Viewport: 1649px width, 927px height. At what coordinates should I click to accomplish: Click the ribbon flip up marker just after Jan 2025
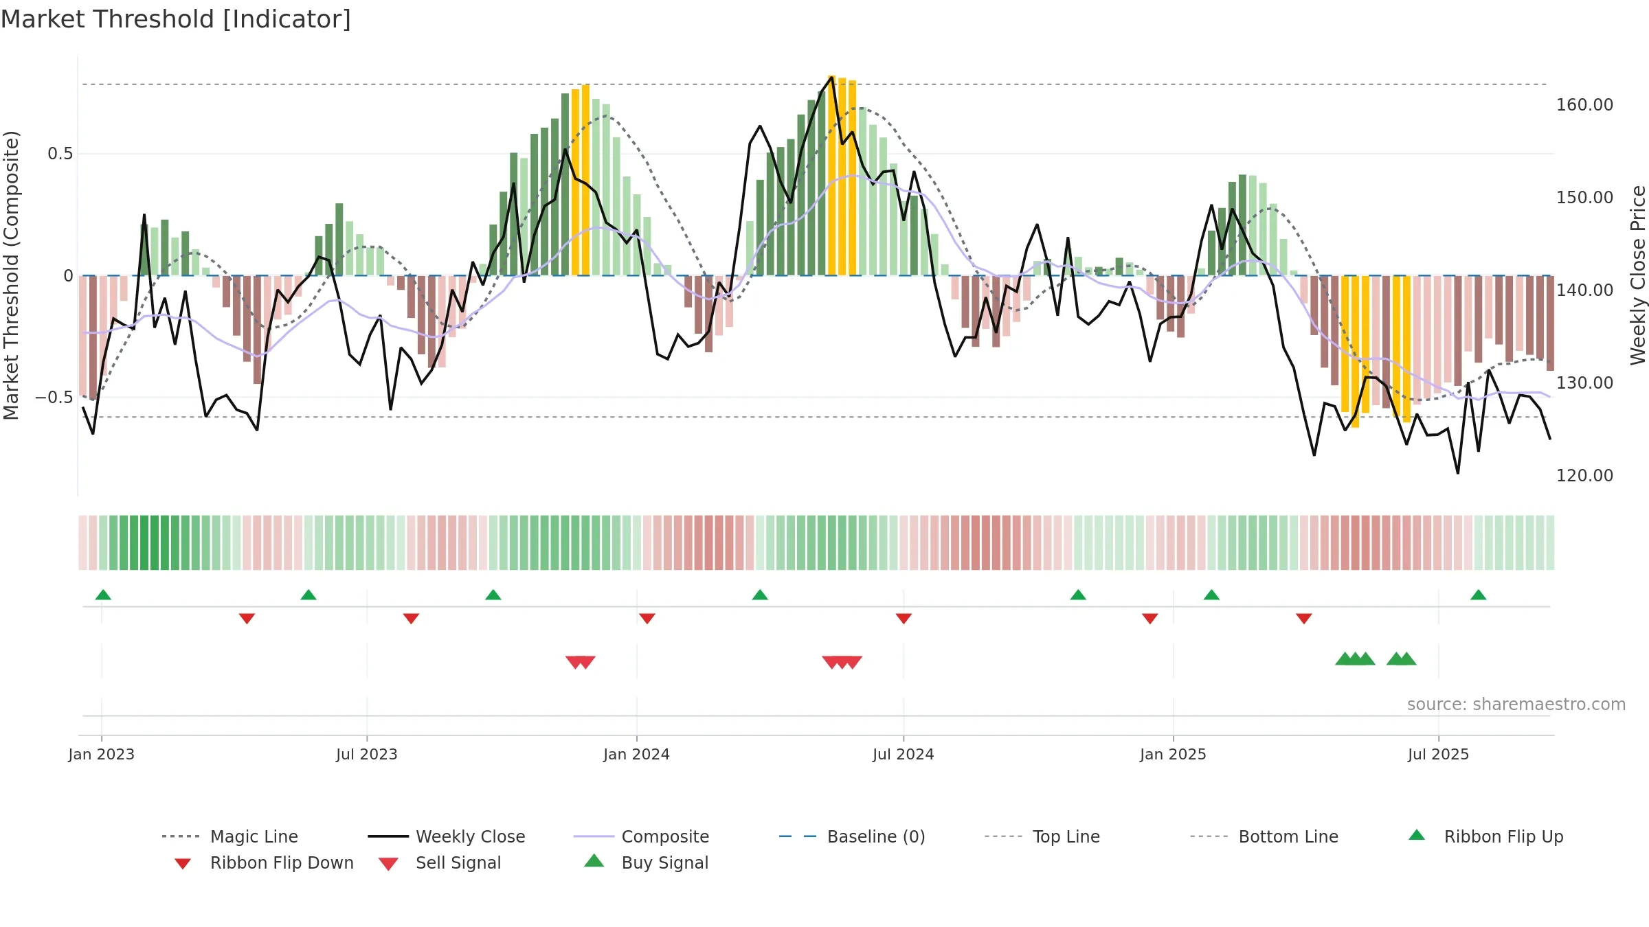(1211, 595)
